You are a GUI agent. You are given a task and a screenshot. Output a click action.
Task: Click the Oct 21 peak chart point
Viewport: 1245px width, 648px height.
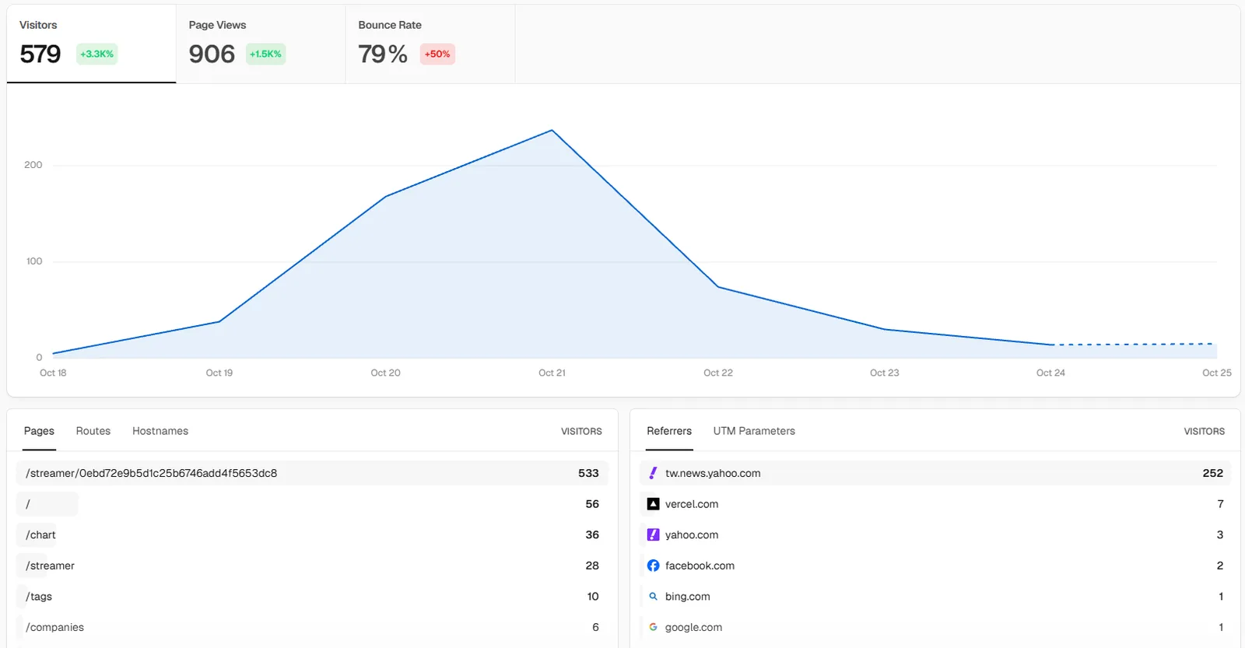[x=552, y=130]
